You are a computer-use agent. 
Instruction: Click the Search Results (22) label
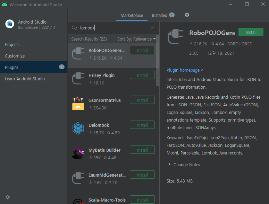coord(89,39)
